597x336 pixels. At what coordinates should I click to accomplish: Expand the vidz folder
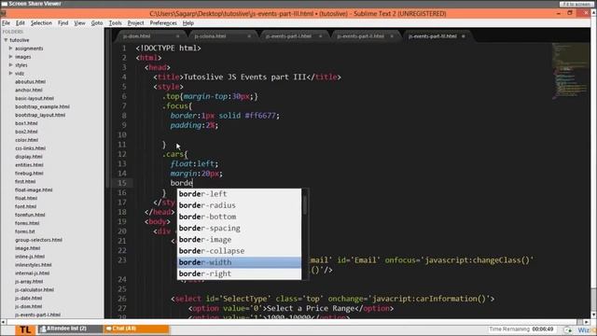pos(10,73)
